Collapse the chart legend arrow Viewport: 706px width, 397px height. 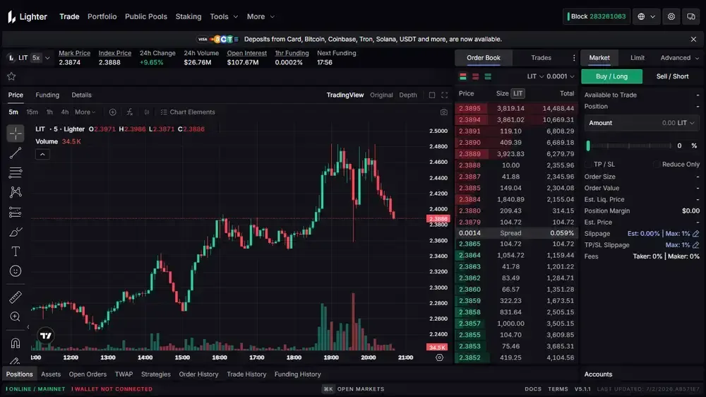(x=42, y=155)
